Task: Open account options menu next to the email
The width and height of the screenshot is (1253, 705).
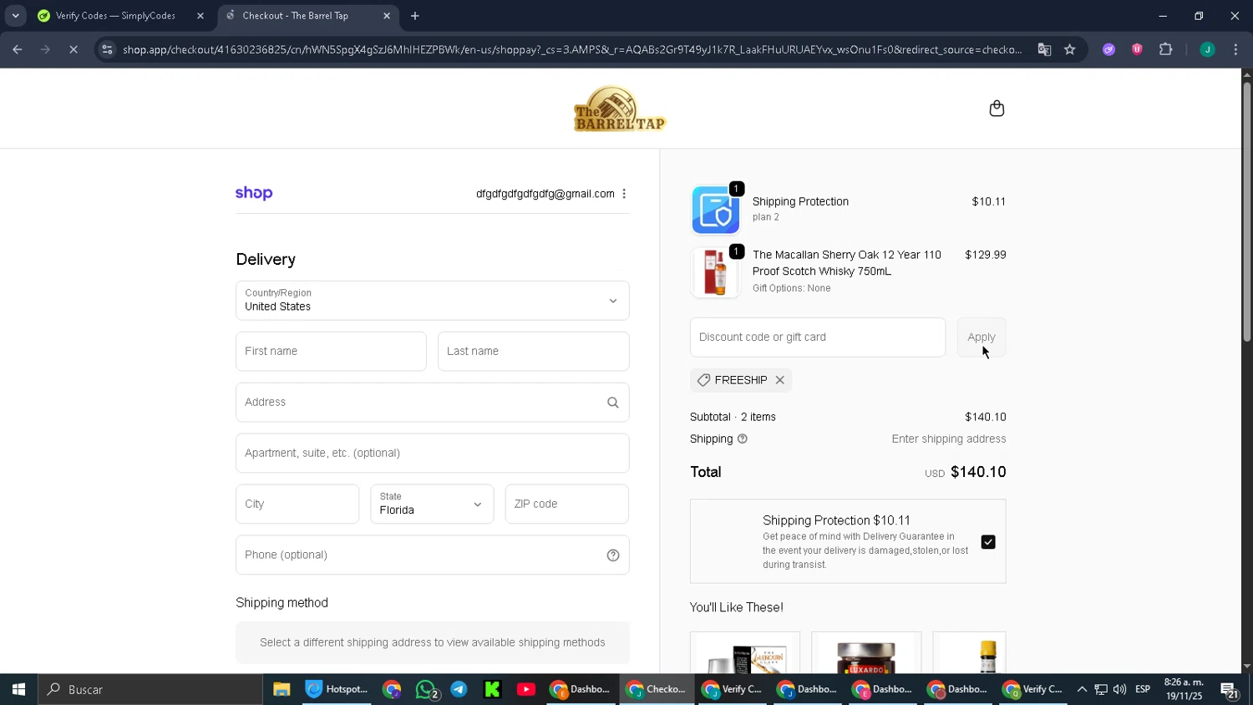Action: click(624, 194)
